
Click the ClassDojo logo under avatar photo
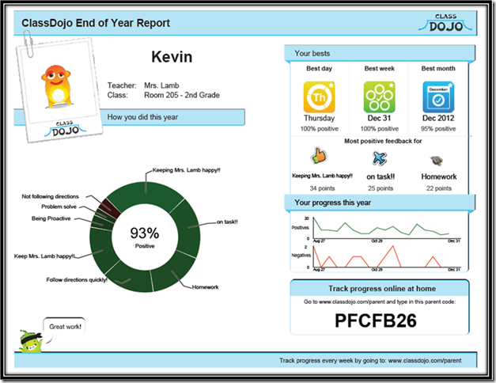coord(65,129)
